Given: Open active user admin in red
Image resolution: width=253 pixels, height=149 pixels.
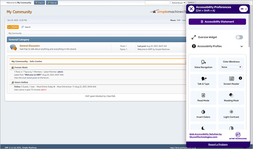Looking at the screenshot, I should (43, 90).
